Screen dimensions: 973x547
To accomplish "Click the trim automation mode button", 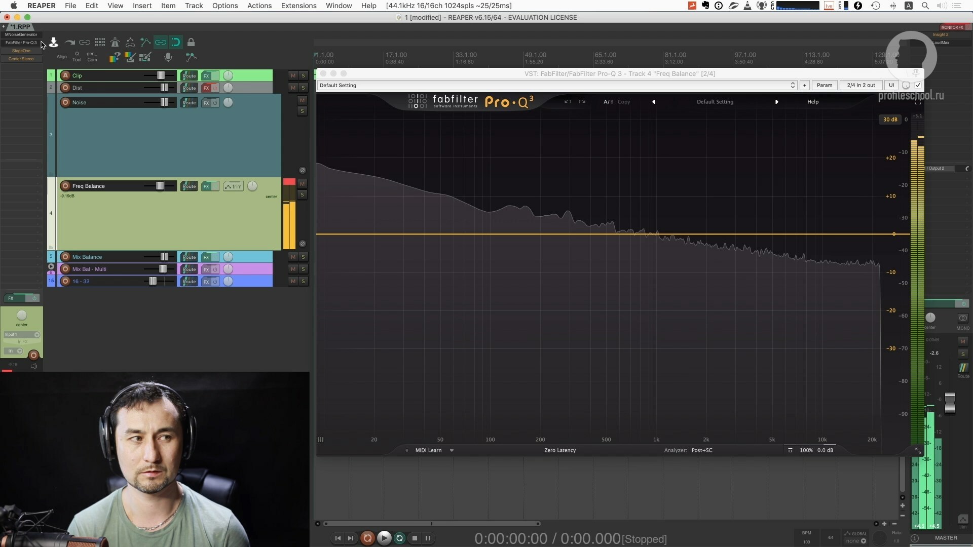I will 234,186.
